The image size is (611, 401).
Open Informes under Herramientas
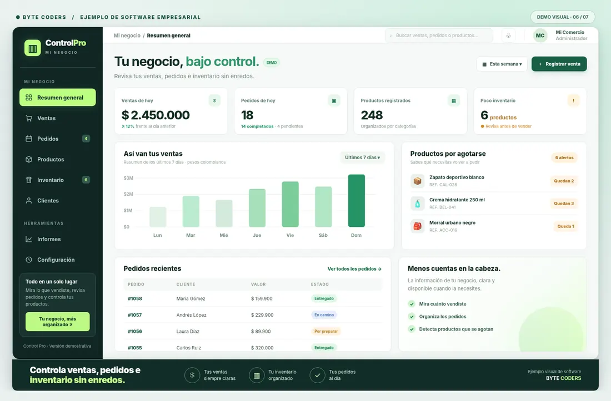point(58,239)
